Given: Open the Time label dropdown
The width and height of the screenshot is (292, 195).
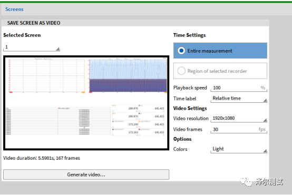Looking at the screenshot, I should [x=239, y=99].
